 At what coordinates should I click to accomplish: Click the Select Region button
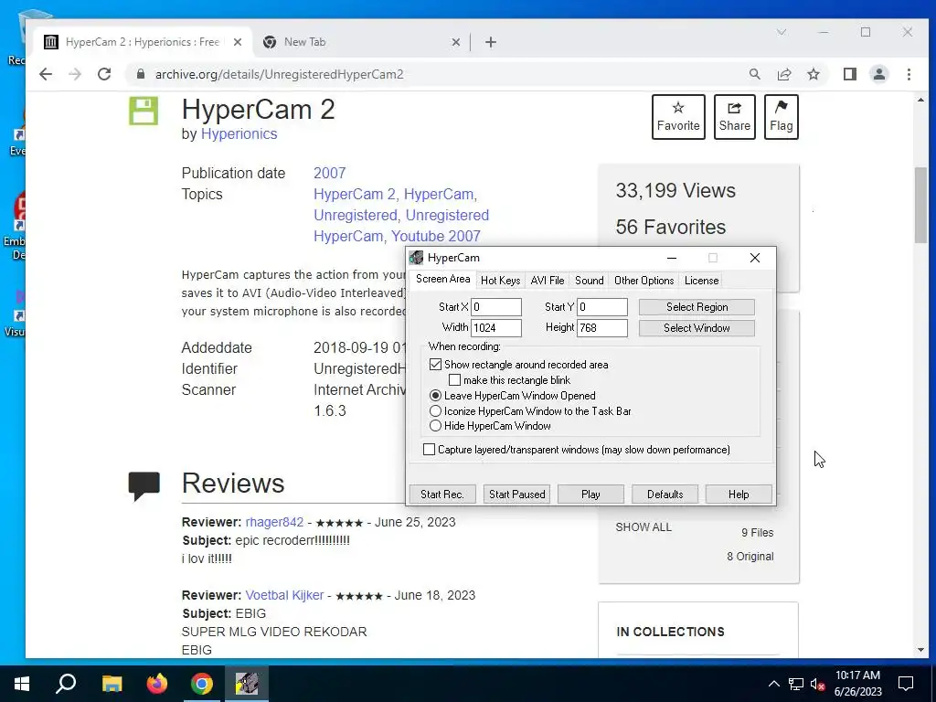[x=697, y=307]
